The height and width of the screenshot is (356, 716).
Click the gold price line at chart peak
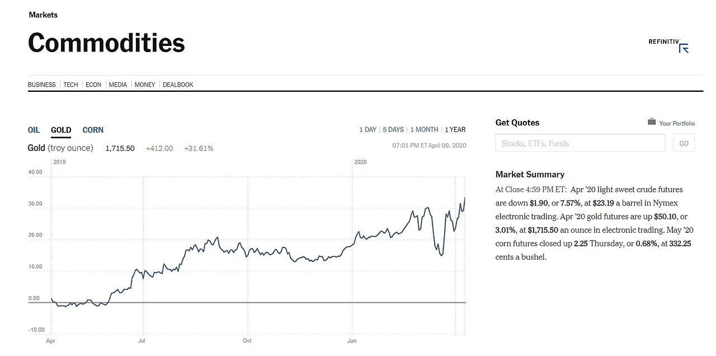click(465, 198)
